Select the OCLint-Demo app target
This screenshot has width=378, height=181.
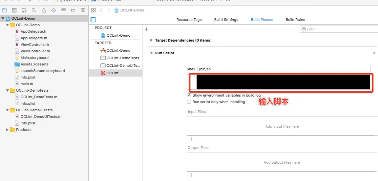pyautogui.click(x=115, y=50)
